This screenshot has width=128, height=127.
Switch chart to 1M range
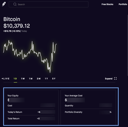coord(31,78)
